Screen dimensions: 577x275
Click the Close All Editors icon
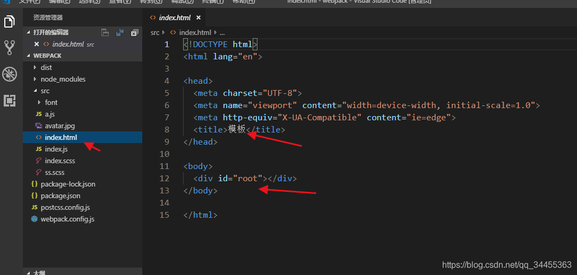[135, 32]
